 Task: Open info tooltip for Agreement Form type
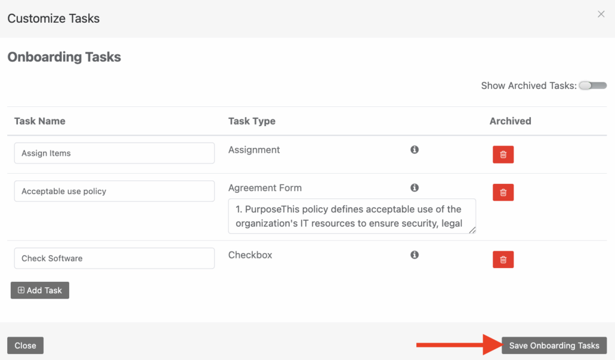tap(414, 188)
